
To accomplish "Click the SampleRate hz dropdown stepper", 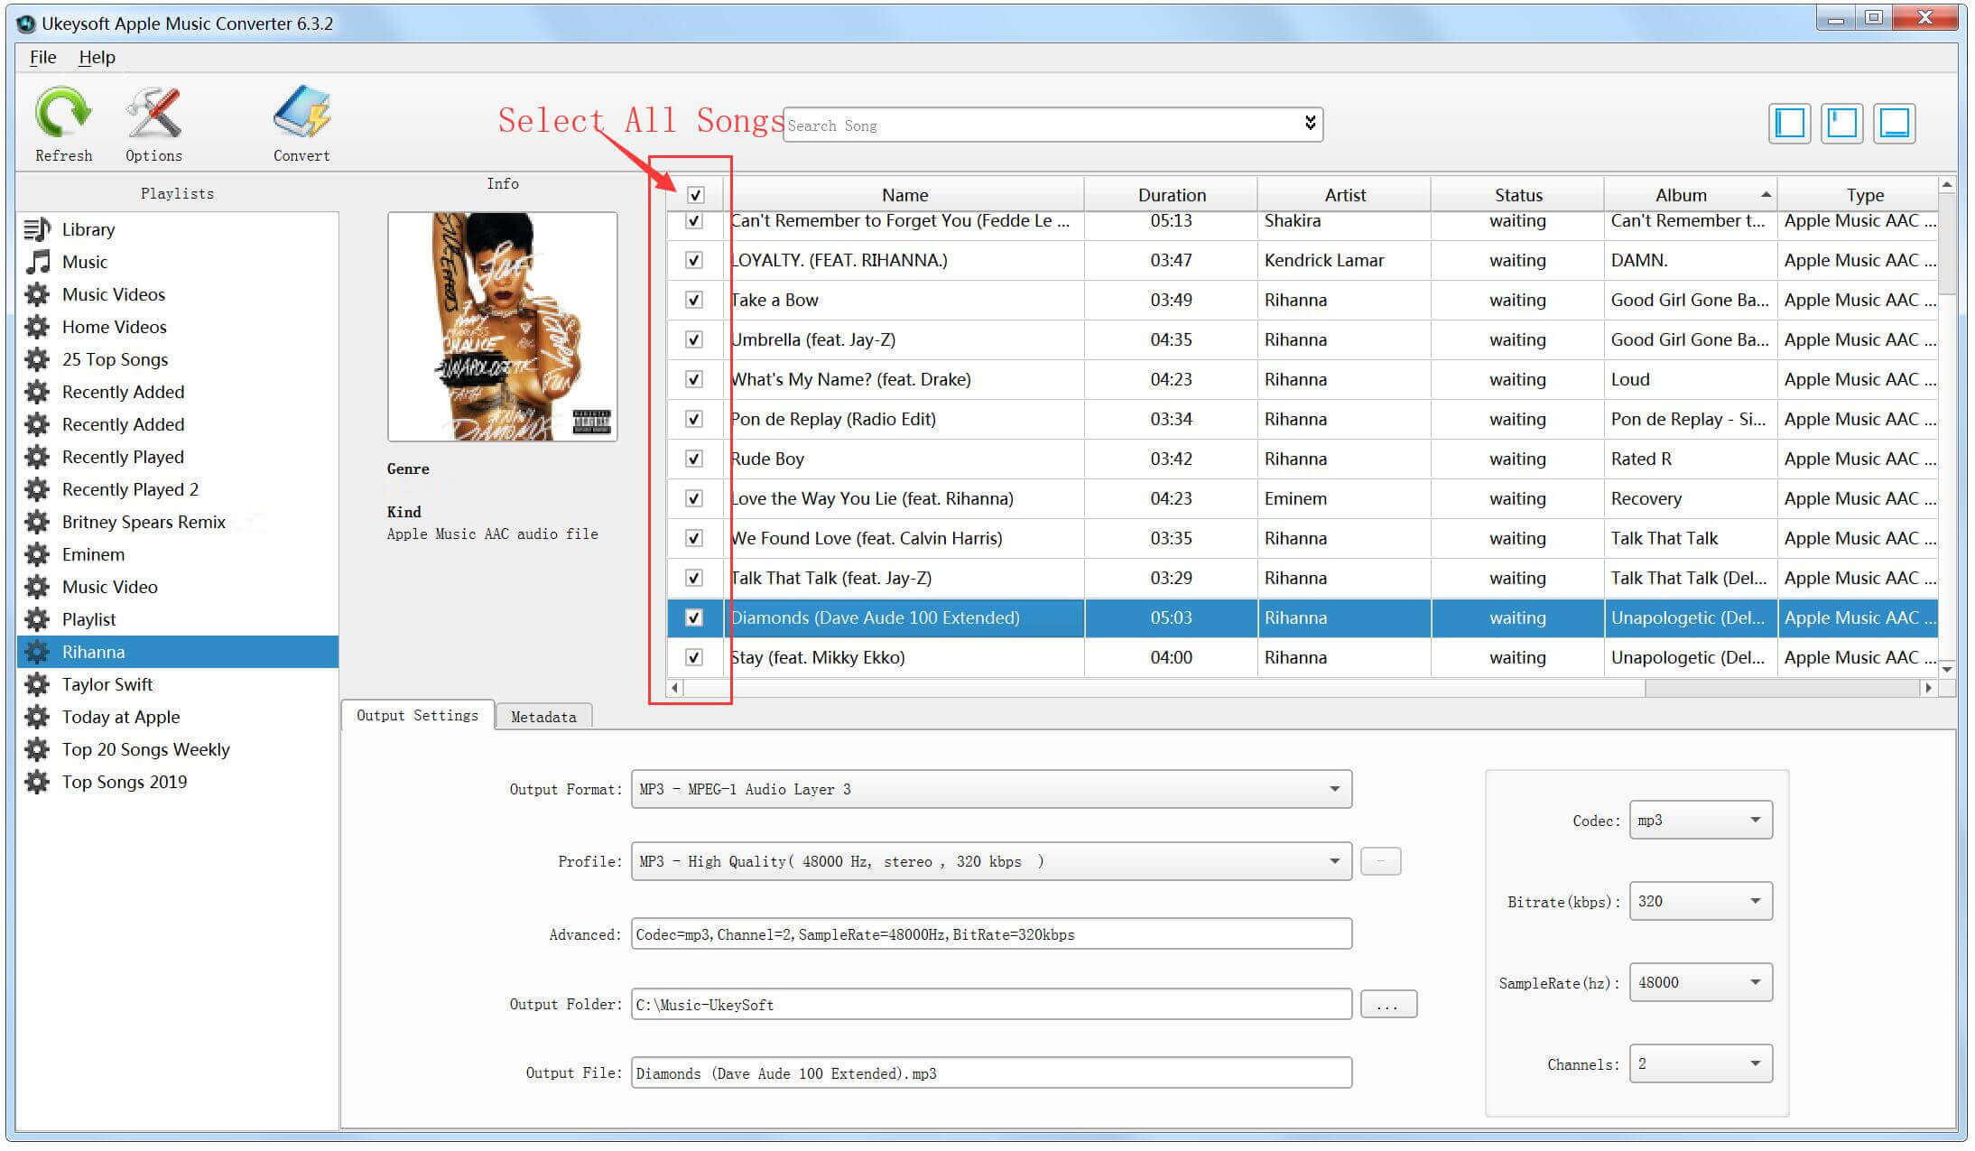I will pos(1757,982).
